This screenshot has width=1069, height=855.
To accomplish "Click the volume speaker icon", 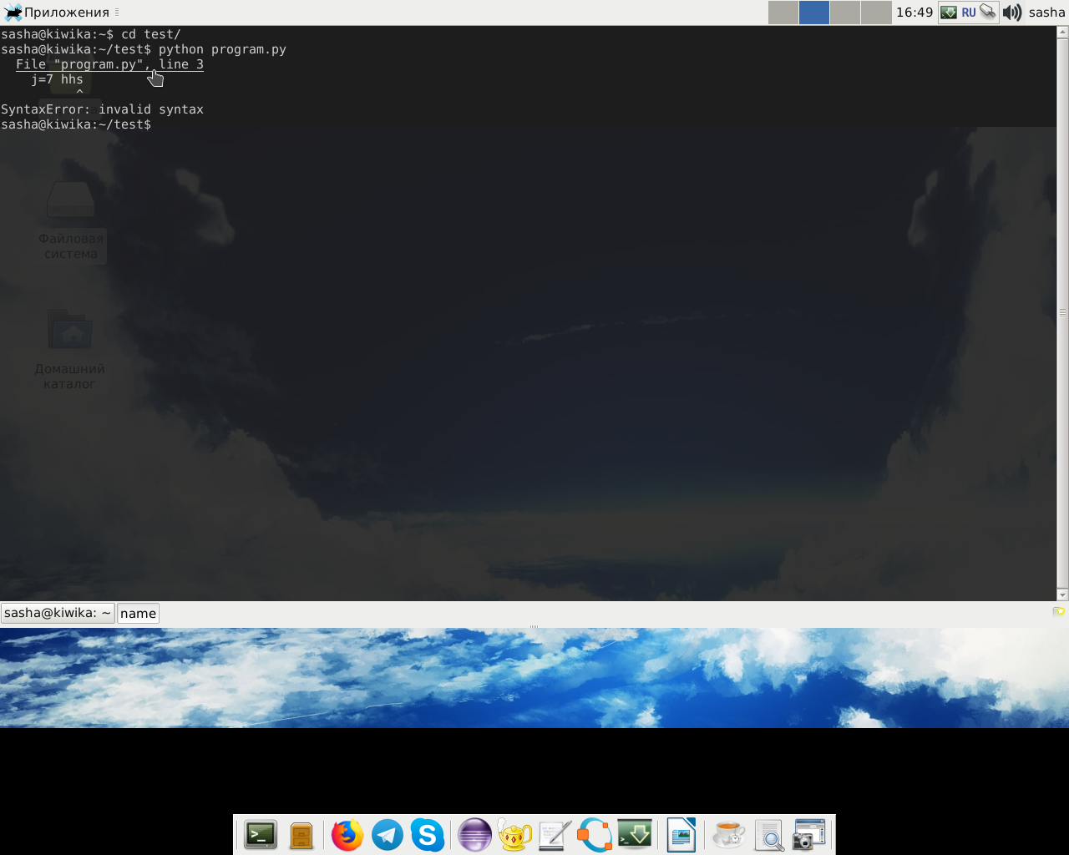I will point(1012,13).
